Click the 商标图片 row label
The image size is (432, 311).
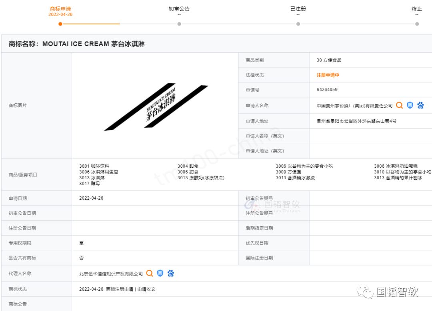[x=18, y=105]
